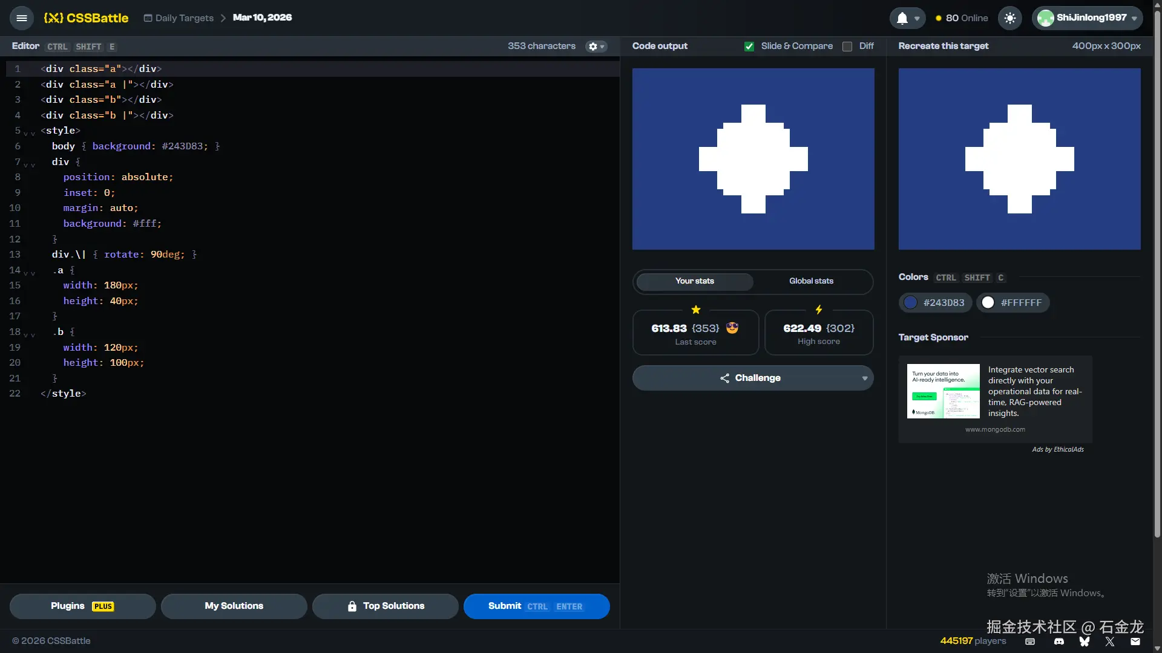Switch to Global stats tab
This screenshot has width=1162, height=653.
click(811, 281)
